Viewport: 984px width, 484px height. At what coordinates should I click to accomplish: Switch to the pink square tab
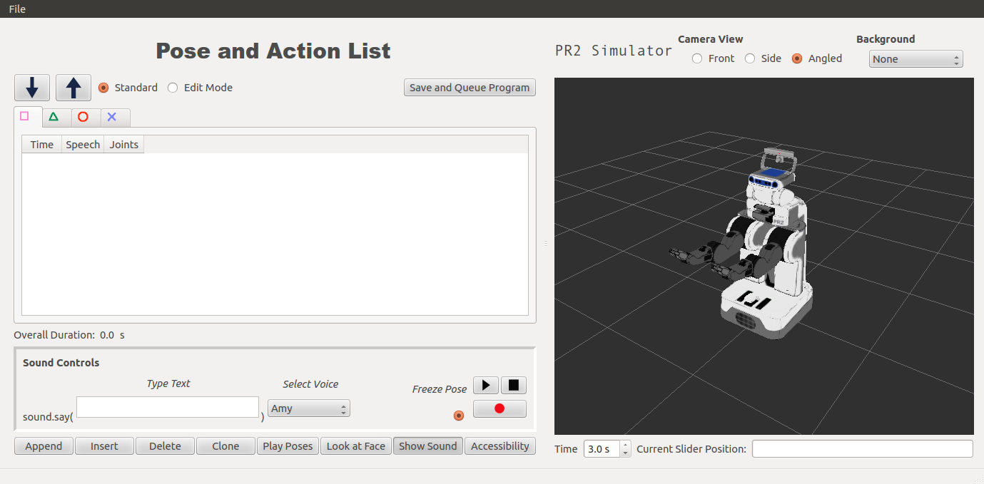click(x=25, y=116)
